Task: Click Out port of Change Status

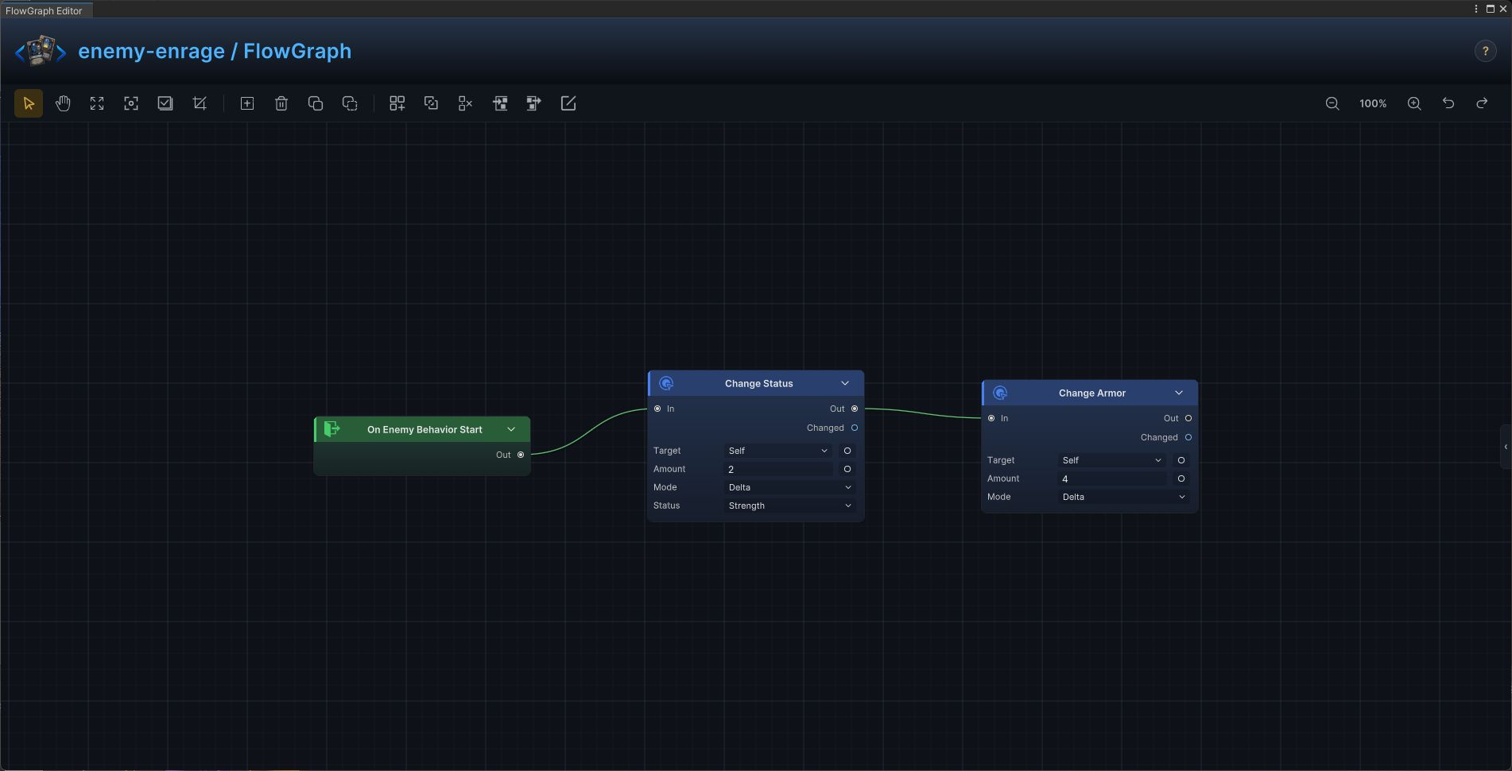Action: pyautogui.click(x=855, y=409)
